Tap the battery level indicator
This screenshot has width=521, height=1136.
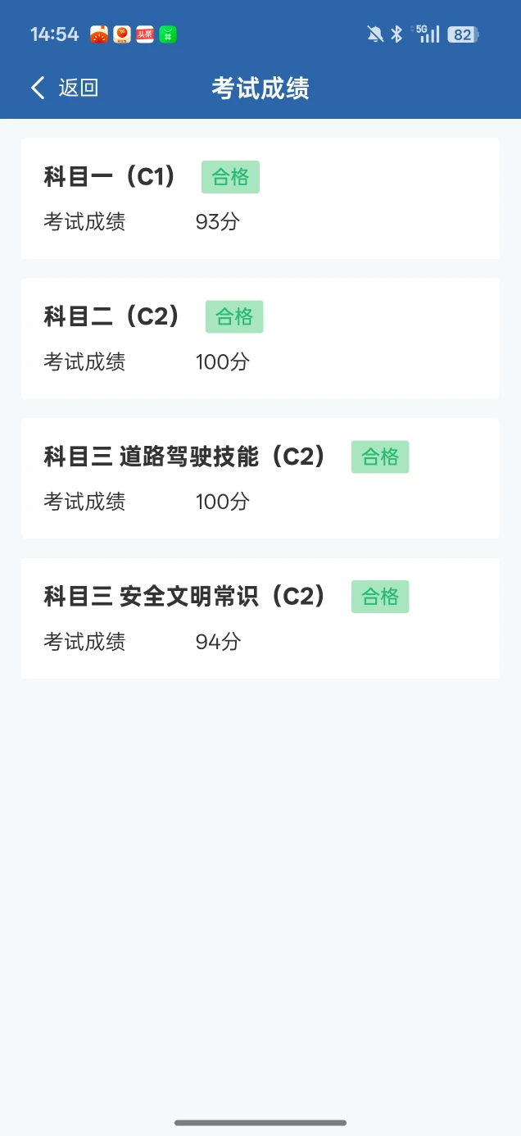point(464,34)
